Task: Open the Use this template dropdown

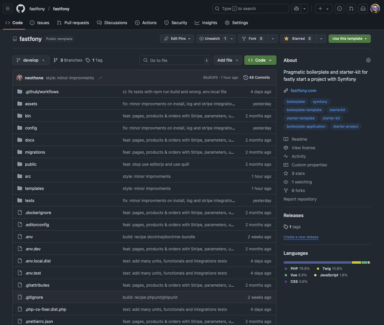Action: point(350,39)
